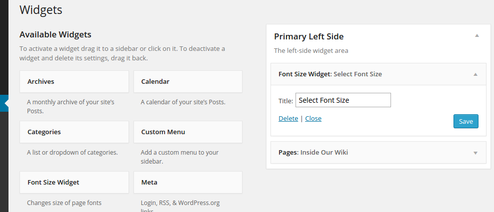Select the Custom Menu available widget
This screenshot has height=212, width=494.
pos(187,132)
